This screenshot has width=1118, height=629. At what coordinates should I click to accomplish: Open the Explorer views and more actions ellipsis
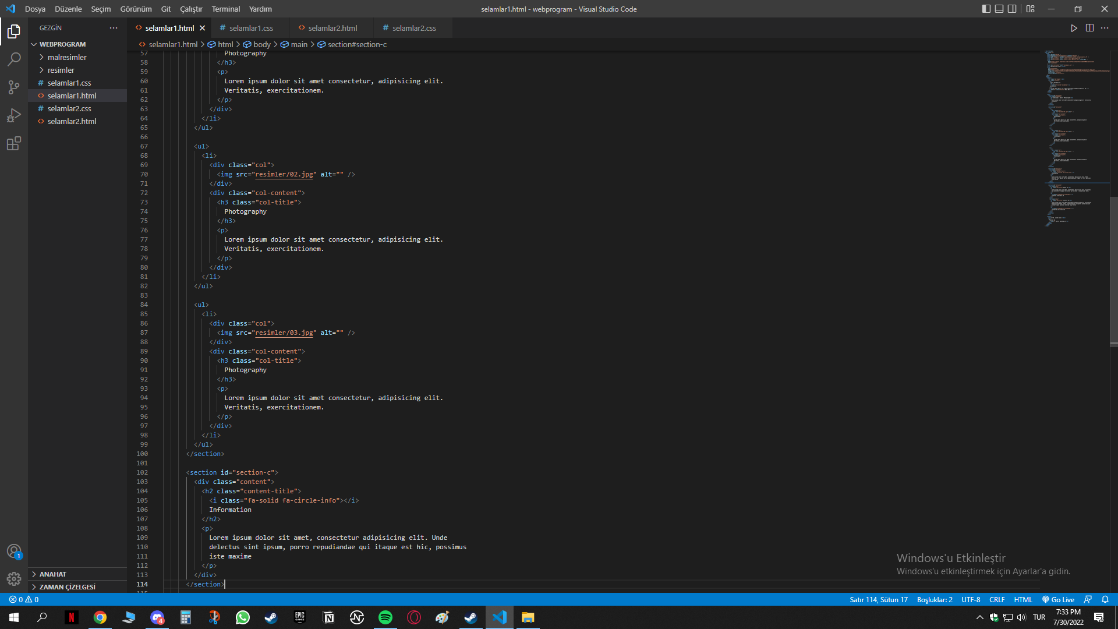[114, 28]
